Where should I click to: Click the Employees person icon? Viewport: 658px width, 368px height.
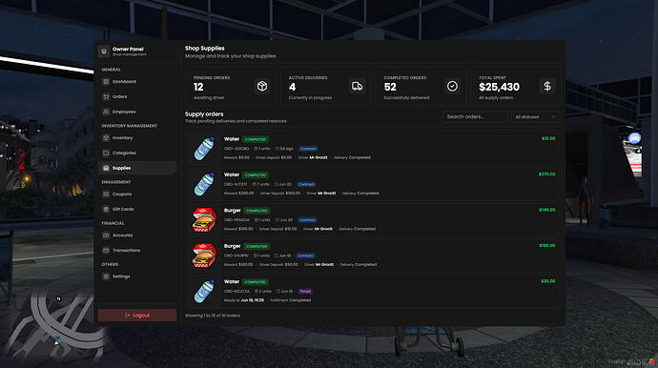[106, 112]
